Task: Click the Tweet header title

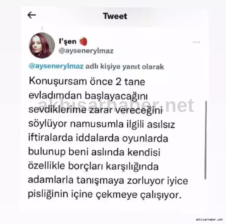Action: click(x=115, y=16)
